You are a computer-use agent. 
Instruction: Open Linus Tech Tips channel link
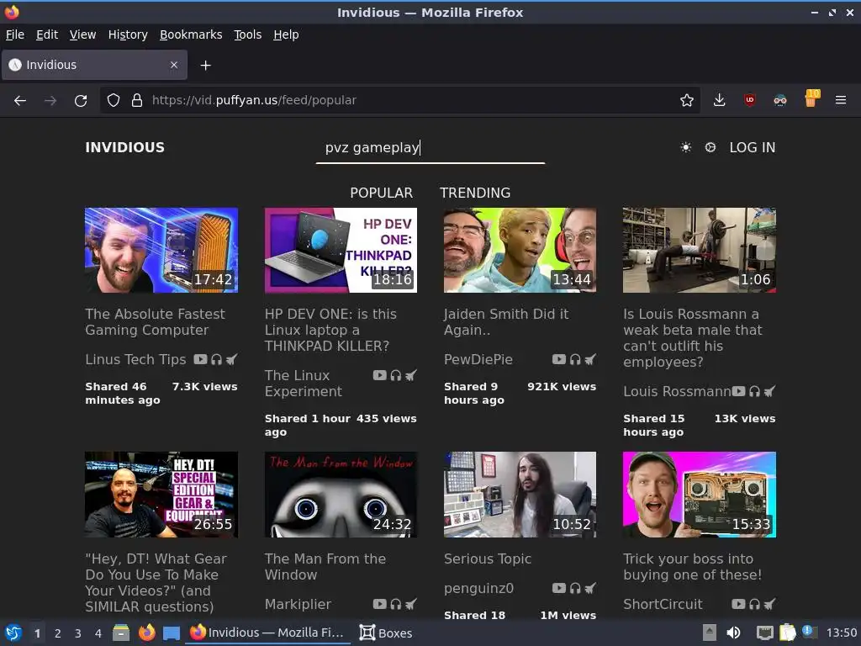[x=135, y=359]
